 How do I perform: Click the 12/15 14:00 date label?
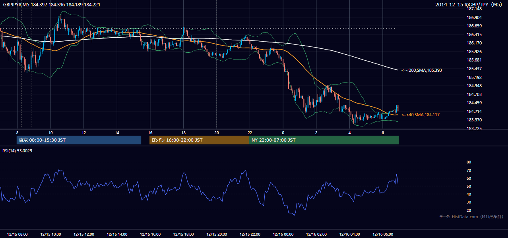(117, 234)
